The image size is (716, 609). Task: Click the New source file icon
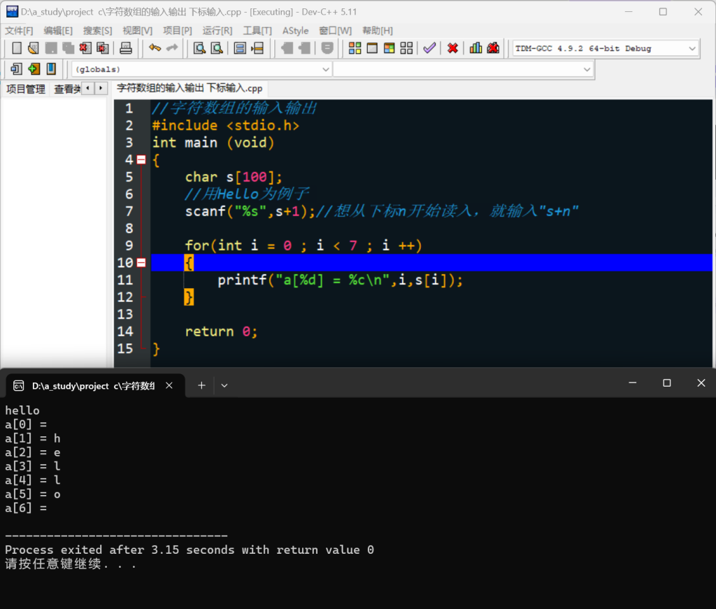tap(17, 48)
